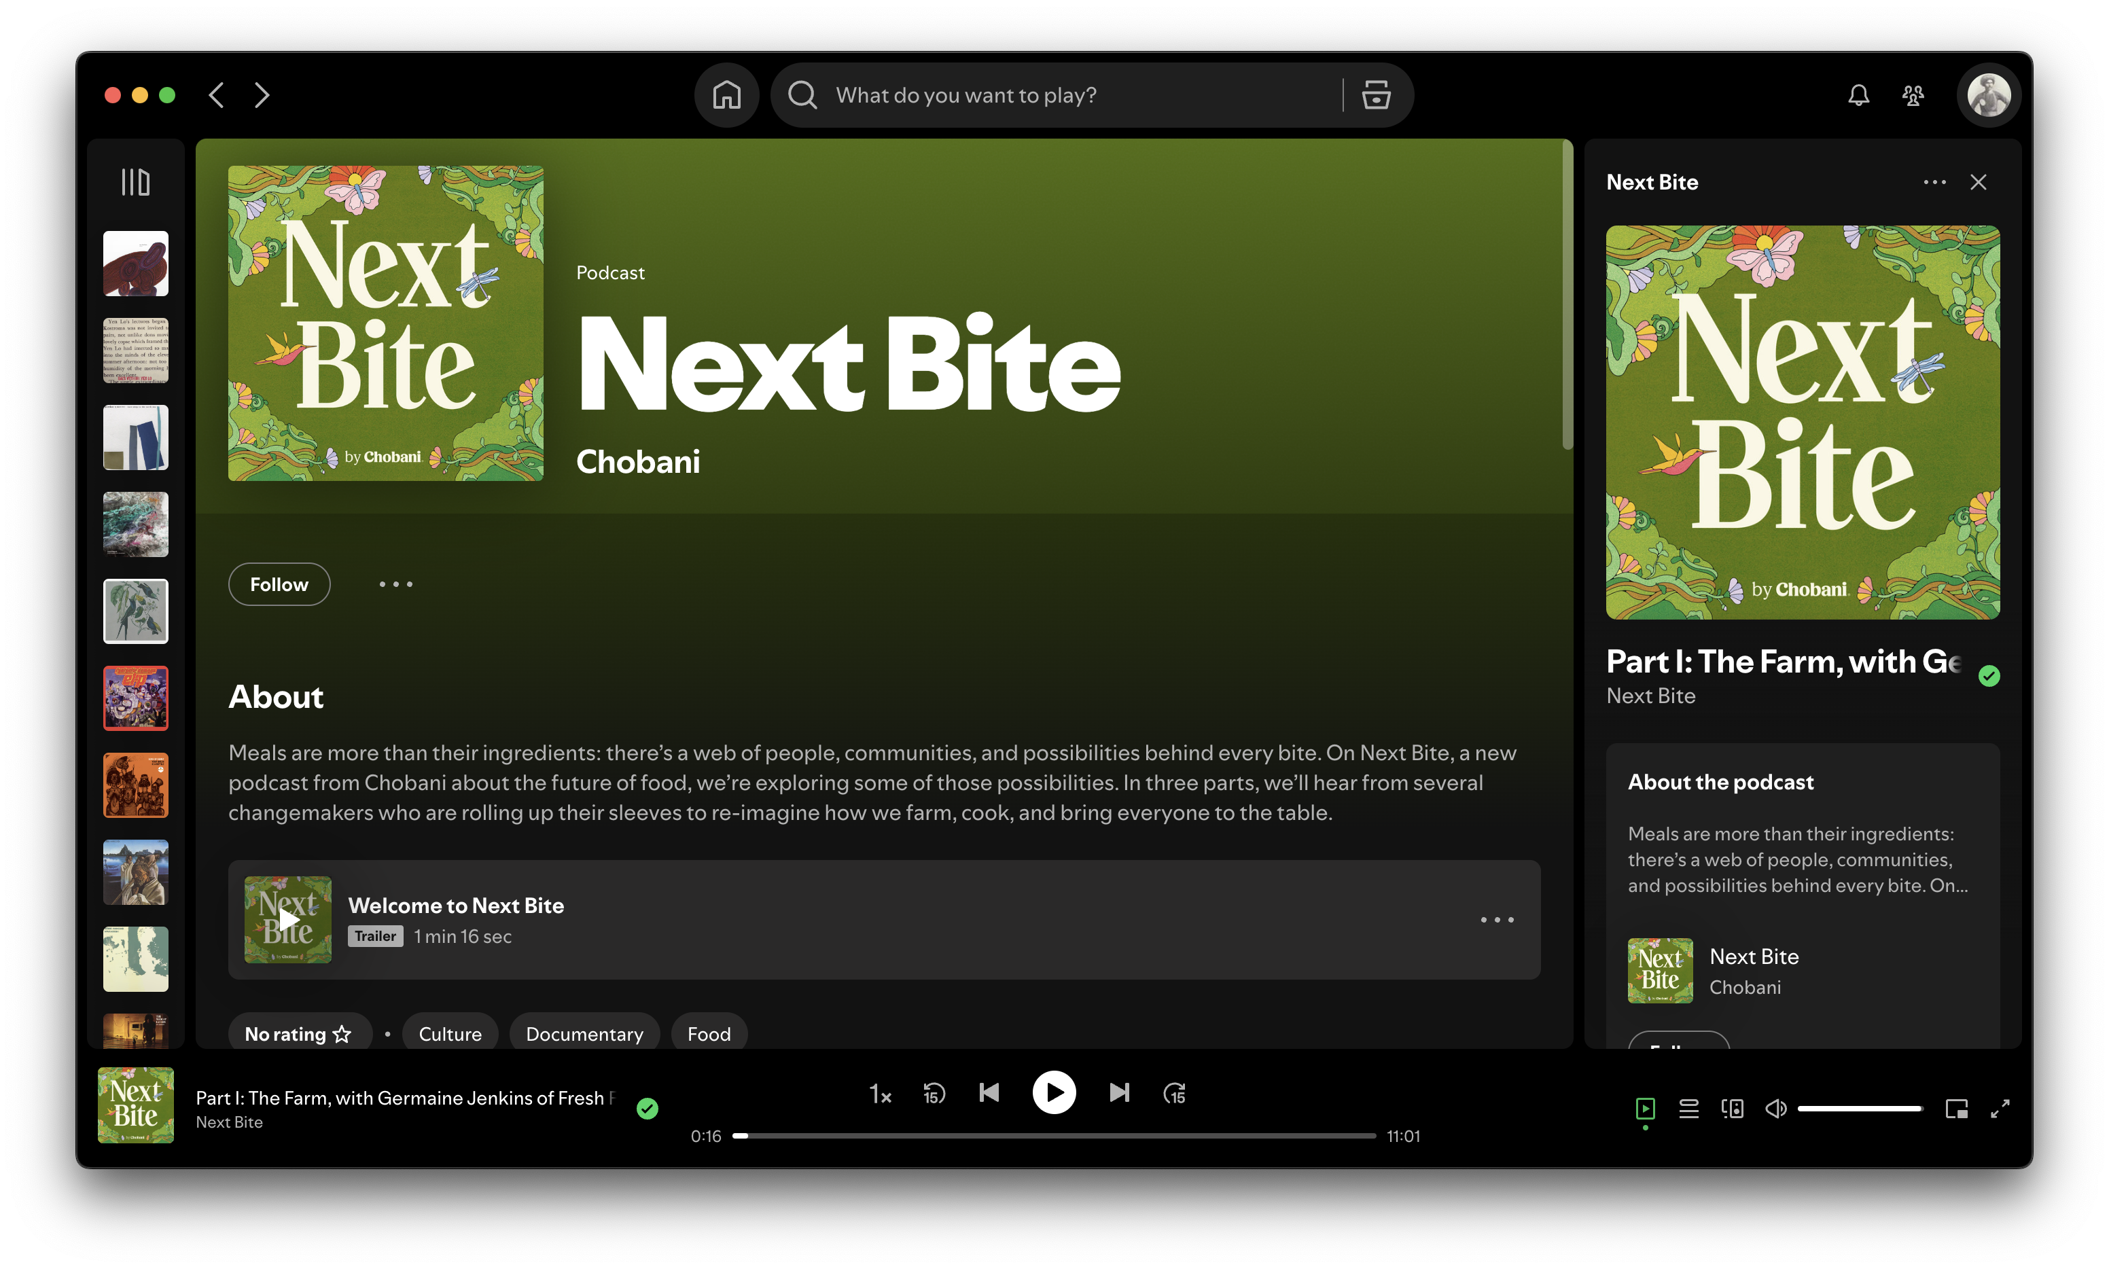Toggle the Now Playing view

pyautogui.click(x=1645, y=1109)
